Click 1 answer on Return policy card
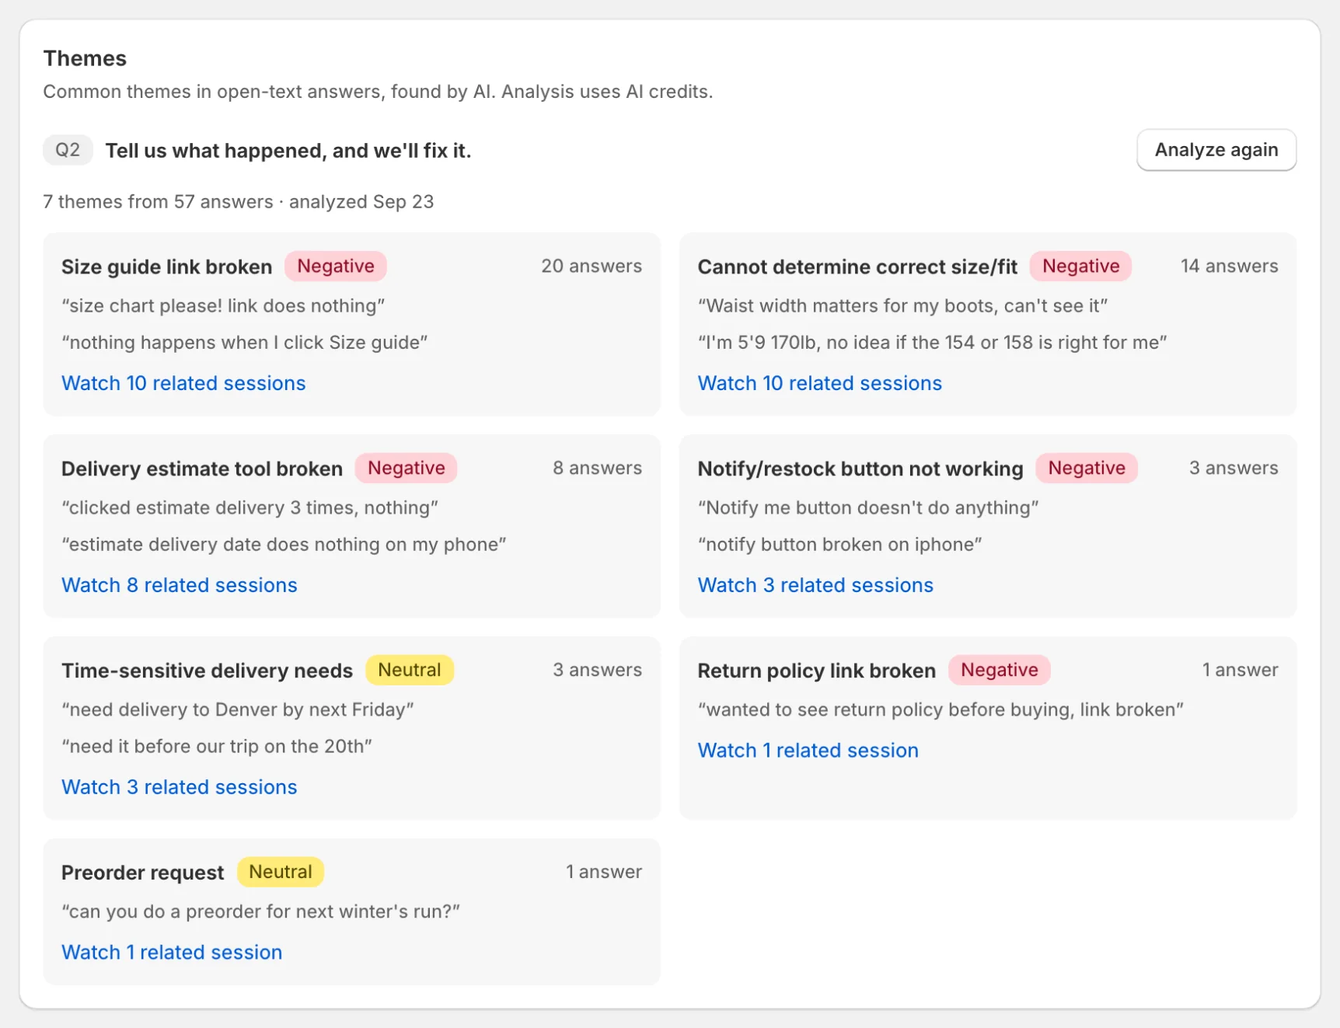Image resolution: width=1340 pixels, height=1028 pixels. 1240,670
